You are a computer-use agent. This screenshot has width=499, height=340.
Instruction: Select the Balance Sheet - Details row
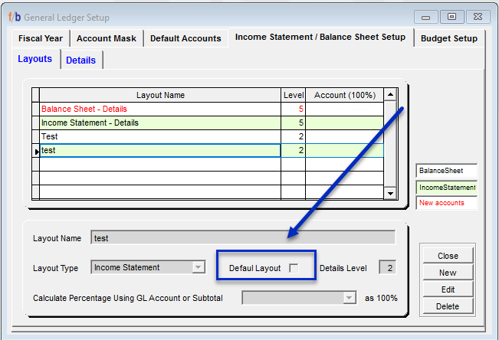pos(160,110)
